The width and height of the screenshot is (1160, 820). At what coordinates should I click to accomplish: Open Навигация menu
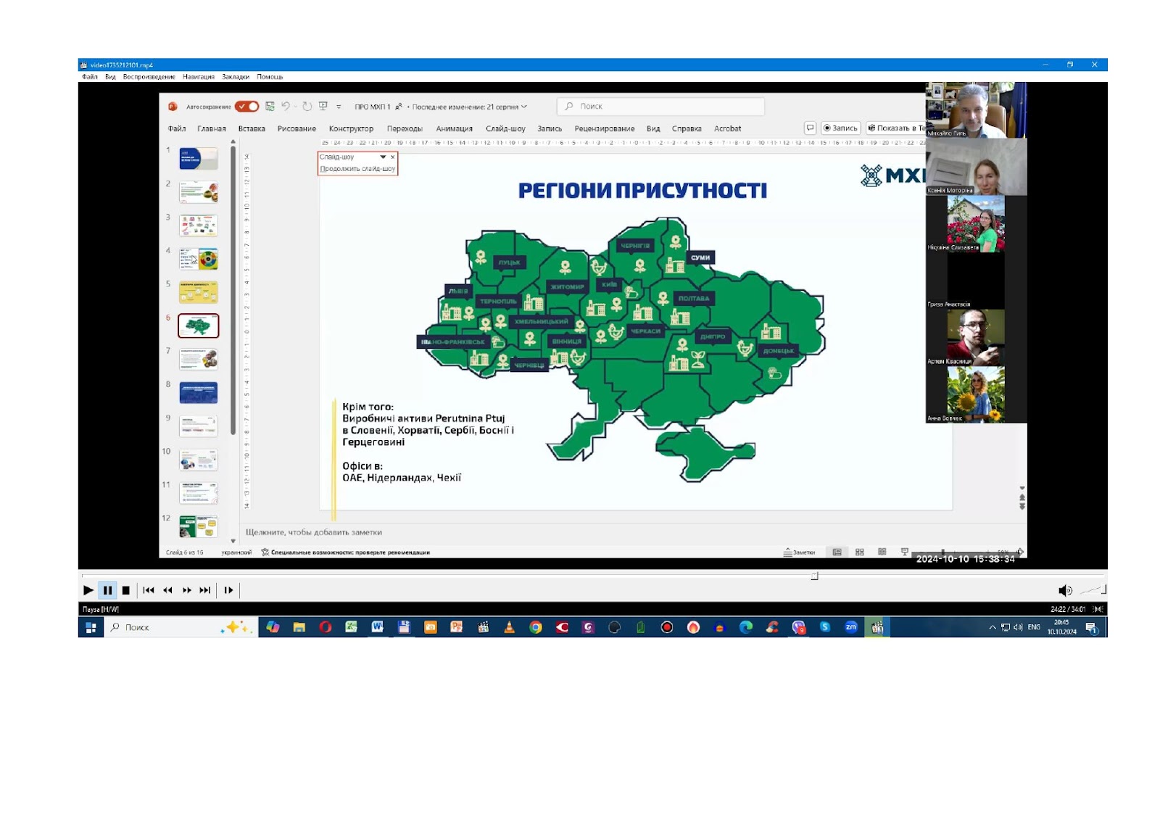(198, 76)
